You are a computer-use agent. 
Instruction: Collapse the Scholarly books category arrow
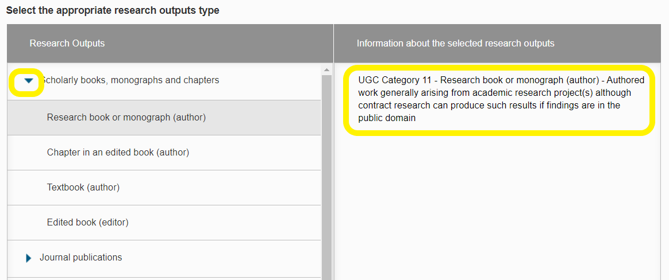click(x=29, y=80)
